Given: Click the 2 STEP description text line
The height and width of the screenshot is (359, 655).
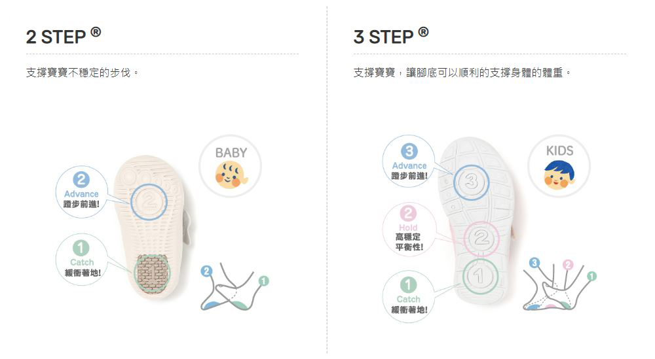Looking at the screenshot, I should [83, 73].
